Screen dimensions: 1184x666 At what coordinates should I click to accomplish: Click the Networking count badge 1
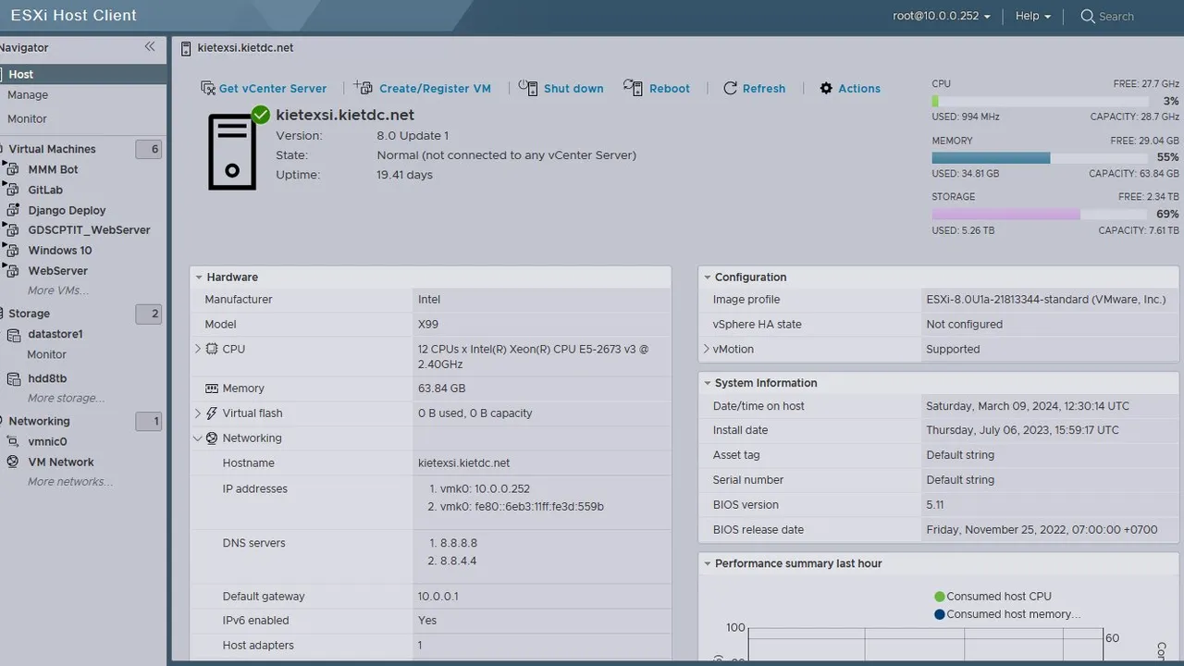pos(149,422)
